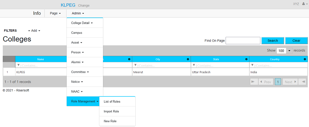Open the Show records count dropdown
The height and width of the screenshot is (127, 309).
click(x=284, y=50)
